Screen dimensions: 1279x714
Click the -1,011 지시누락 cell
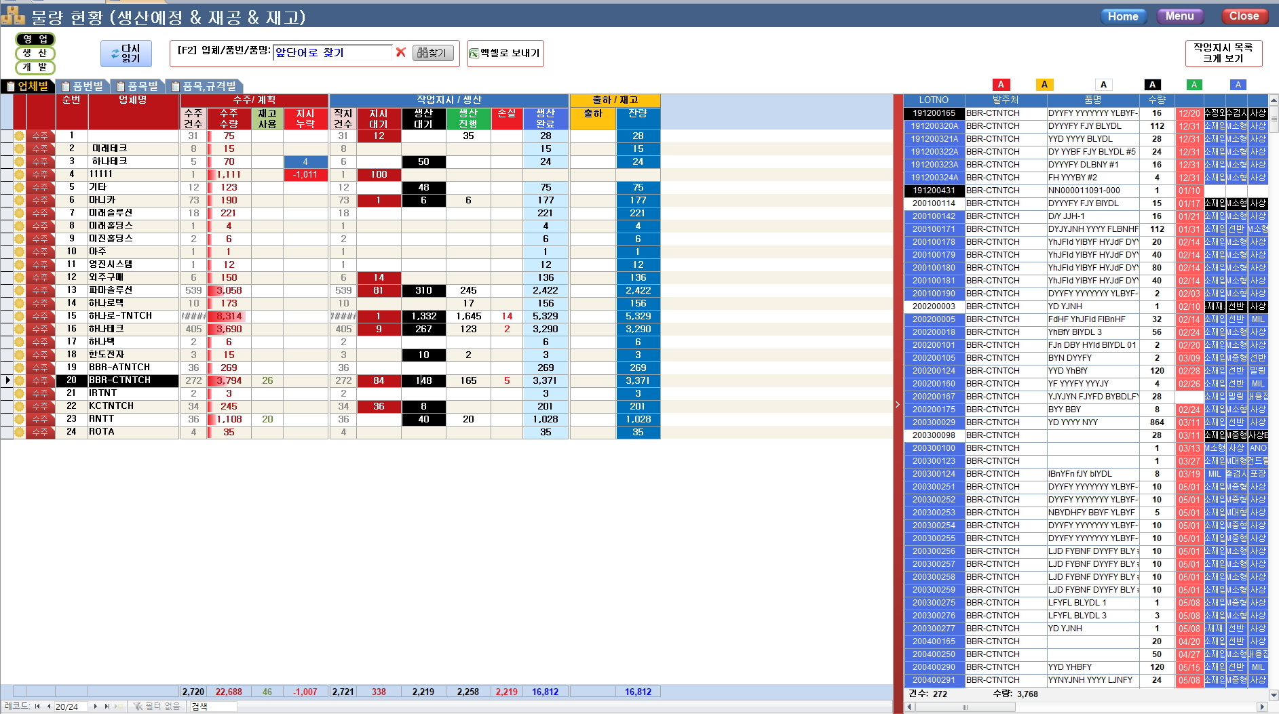click(305, 174)
